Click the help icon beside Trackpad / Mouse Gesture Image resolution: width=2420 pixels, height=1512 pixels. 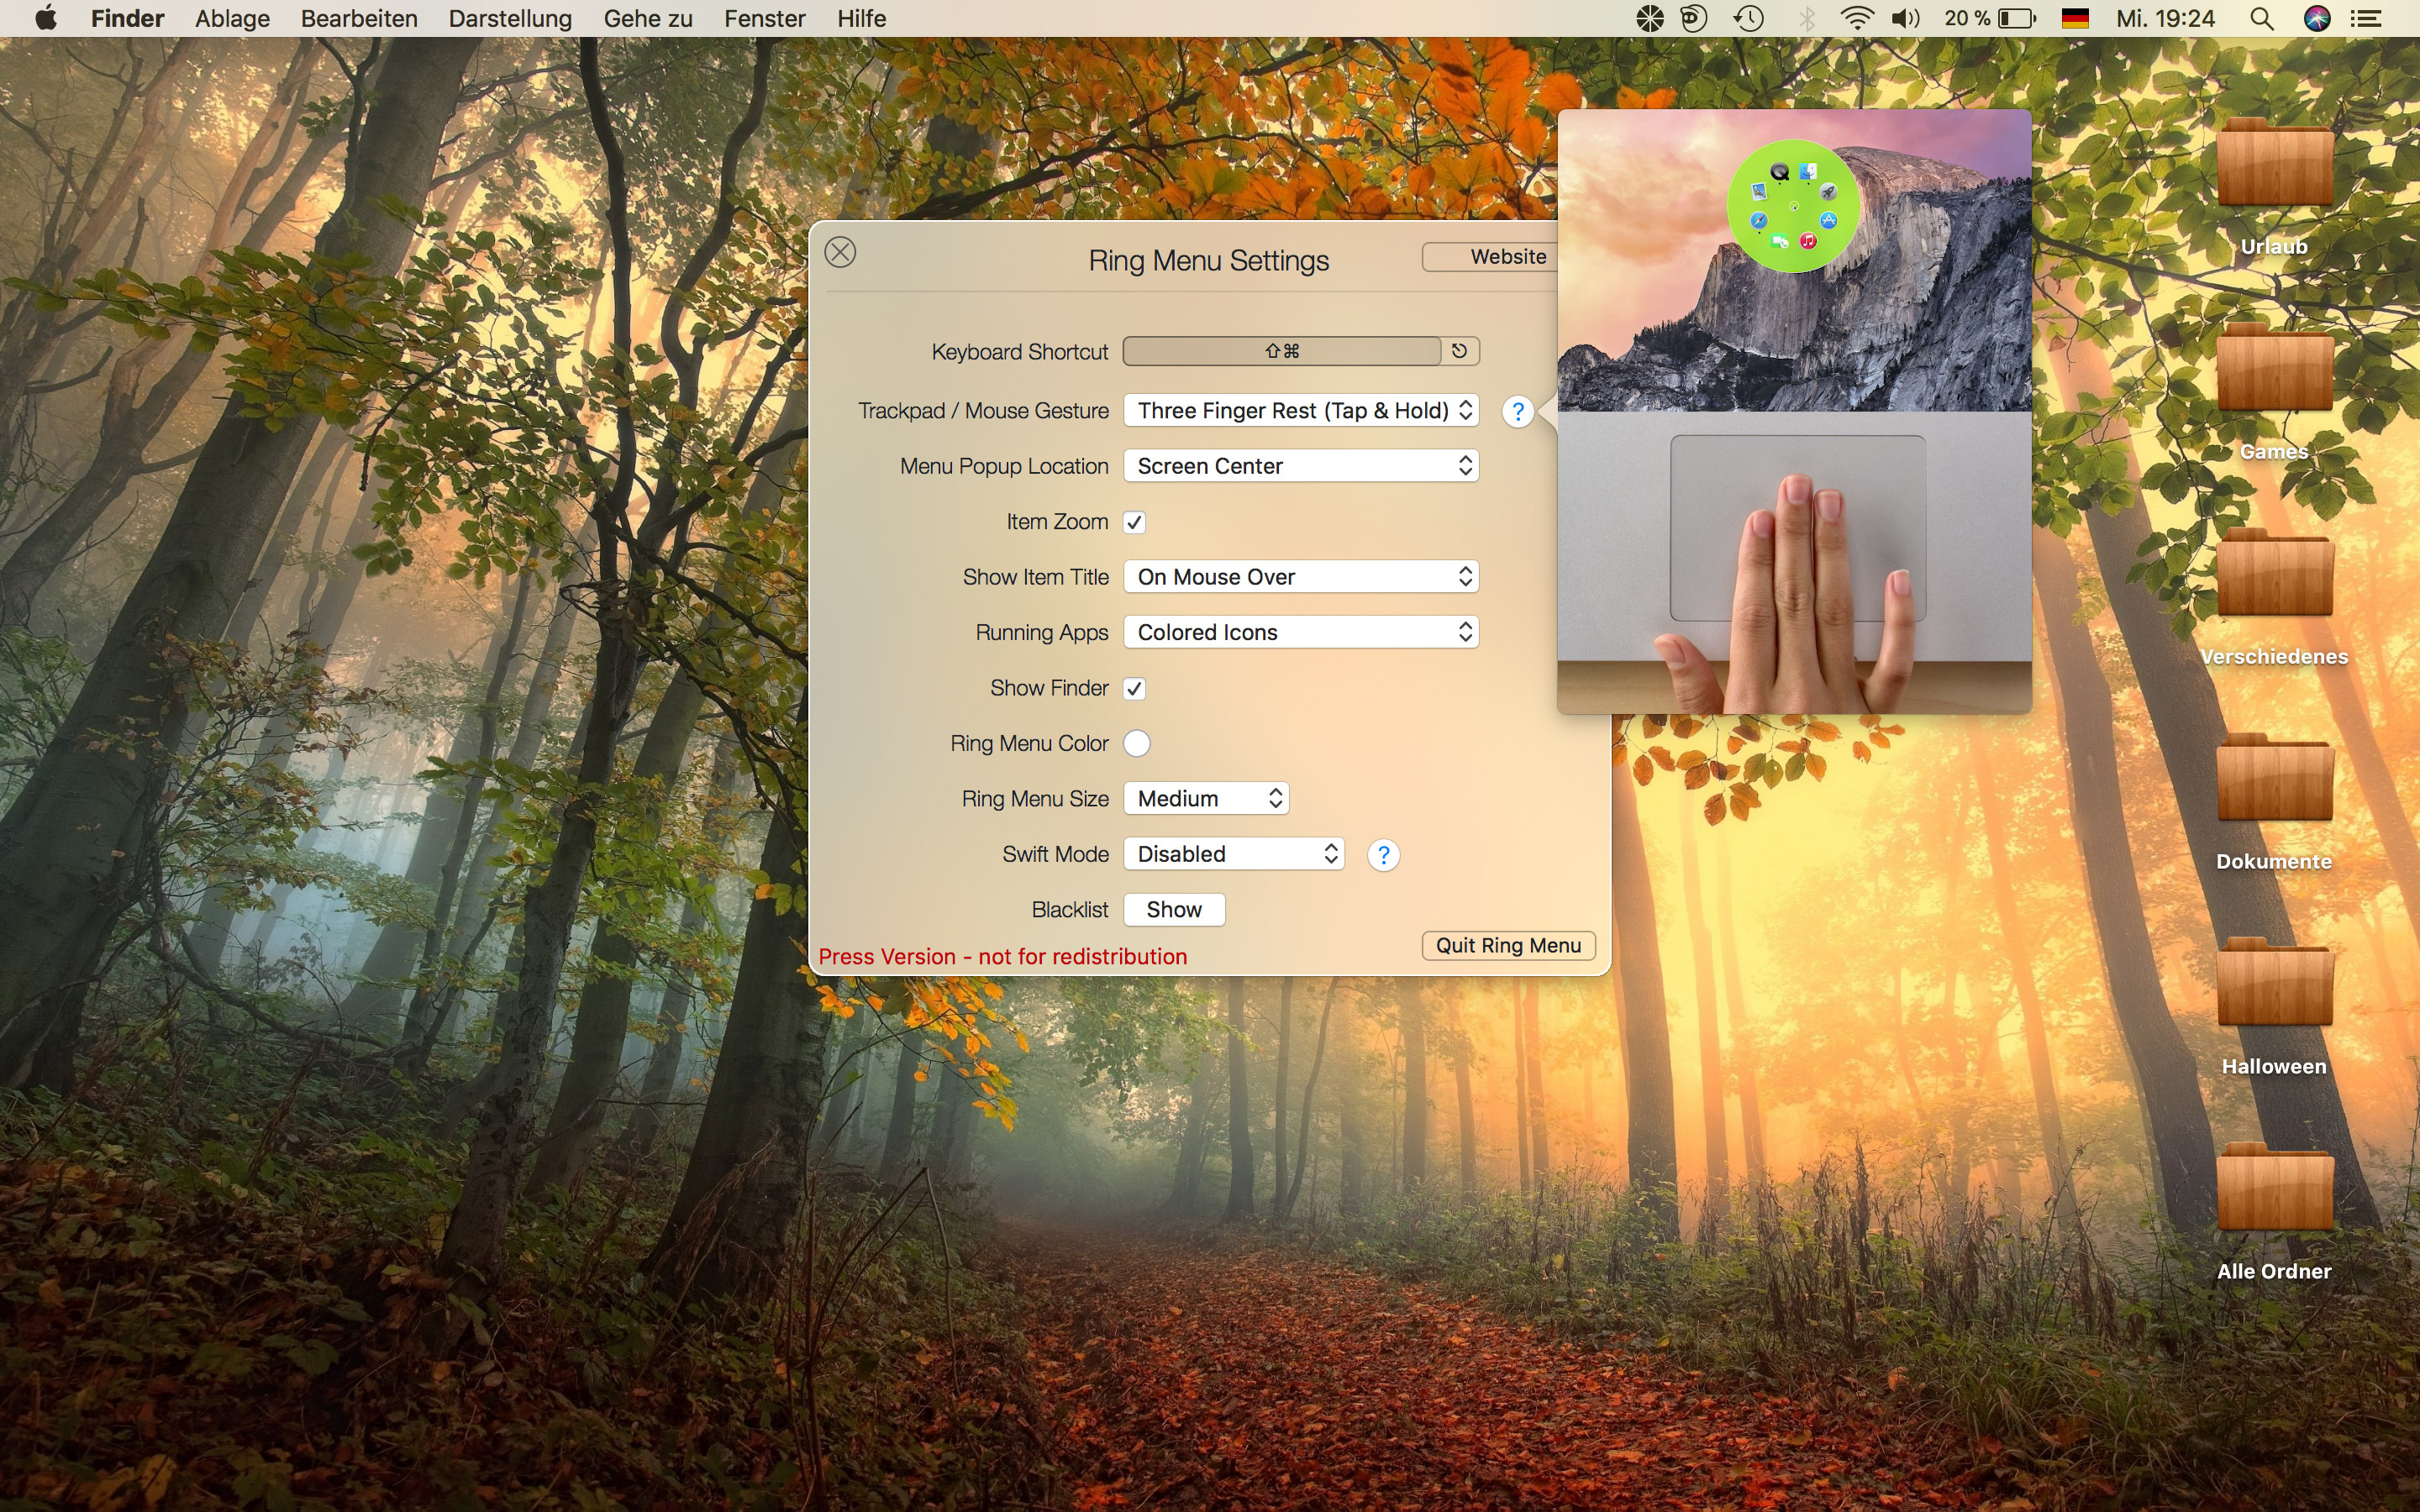[1517, 411]
